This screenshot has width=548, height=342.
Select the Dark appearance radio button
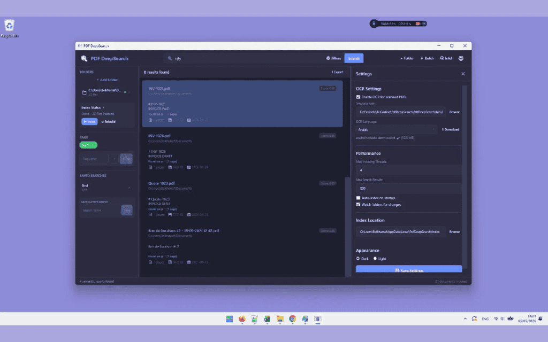(x=358, y=259)
